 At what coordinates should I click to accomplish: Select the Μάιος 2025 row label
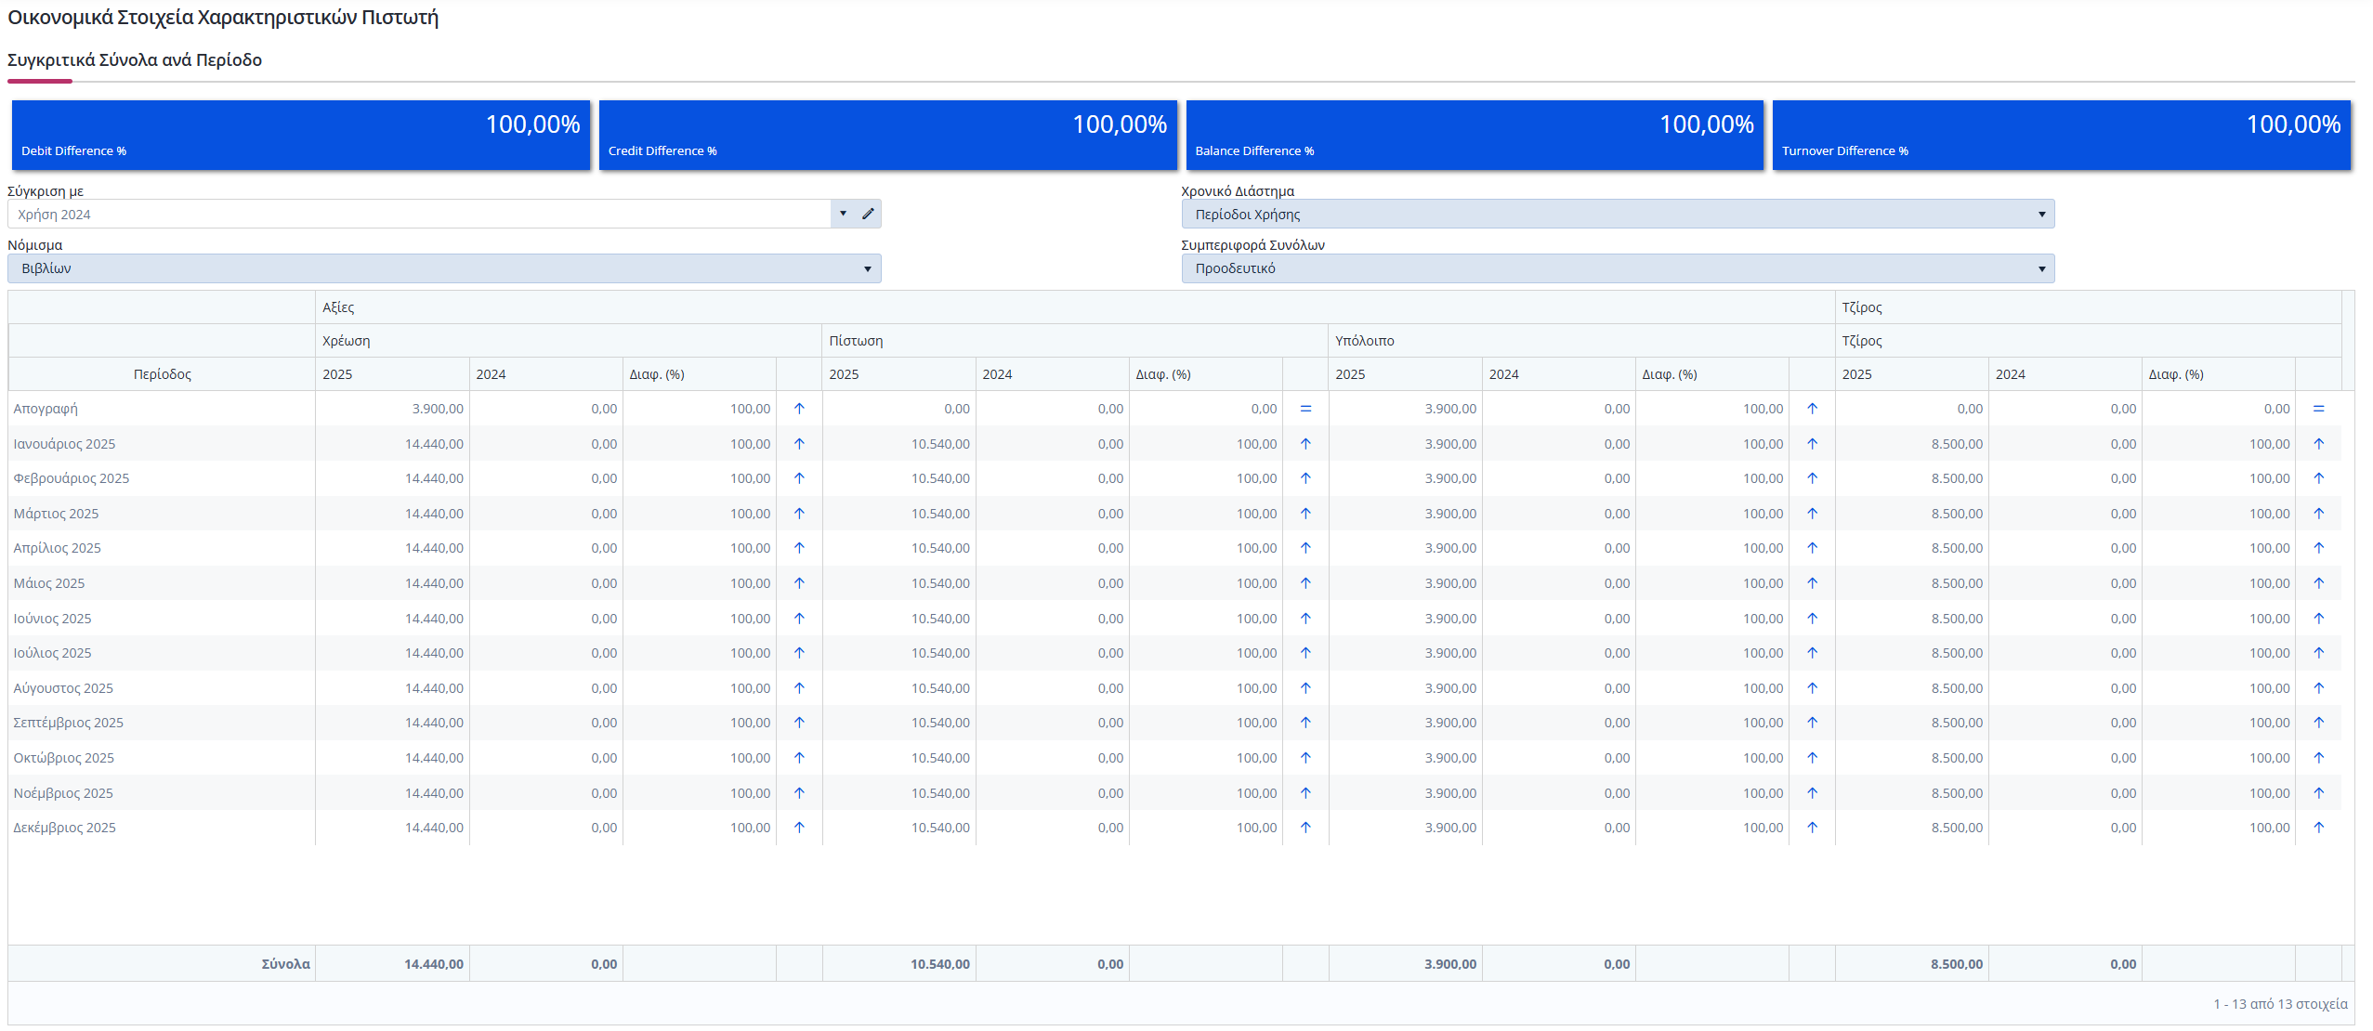pos(48,583)
